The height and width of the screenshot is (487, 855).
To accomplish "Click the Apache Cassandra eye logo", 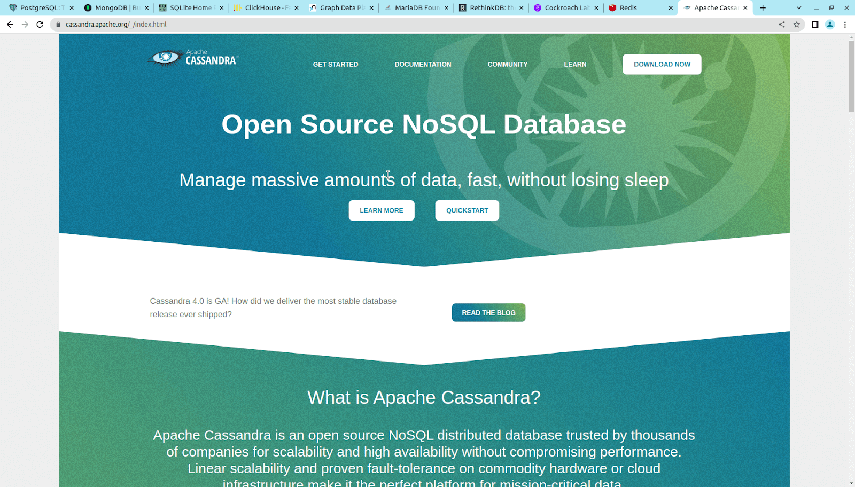I will [x=166, y=57].
